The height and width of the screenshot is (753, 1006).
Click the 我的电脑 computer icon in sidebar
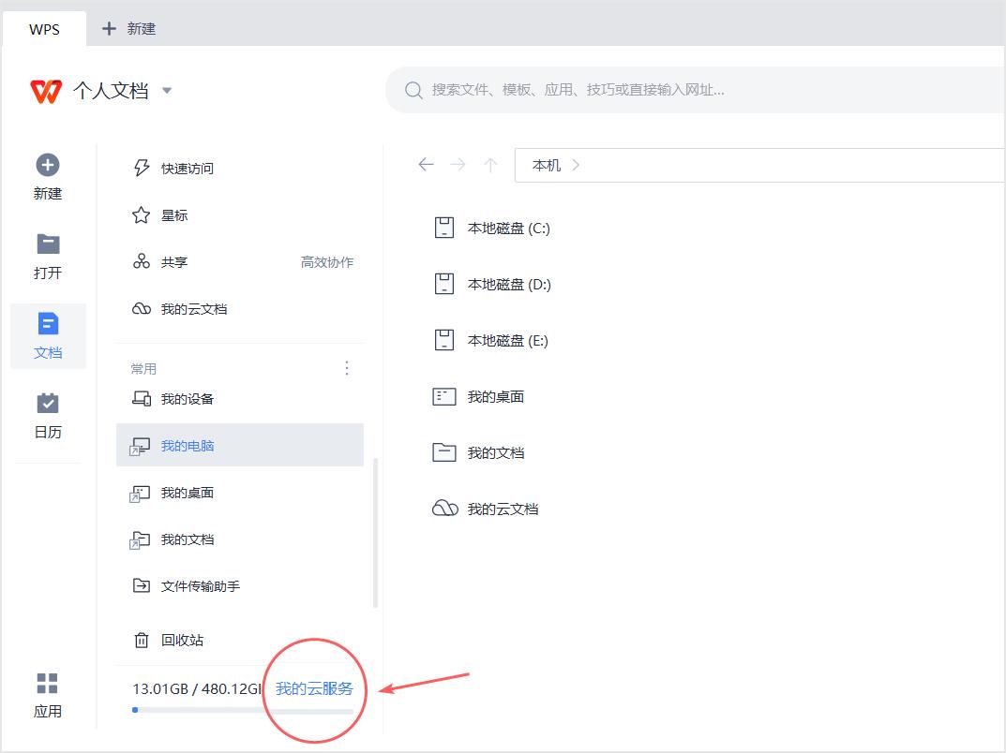(140, 446)
